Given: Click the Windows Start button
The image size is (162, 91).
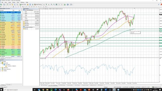Looking at the screenshot, I should [x=1, y=90].
